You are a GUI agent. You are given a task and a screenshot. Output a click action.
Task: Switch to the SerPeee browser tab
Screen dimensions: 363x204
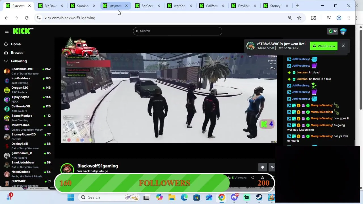point(147,6)
